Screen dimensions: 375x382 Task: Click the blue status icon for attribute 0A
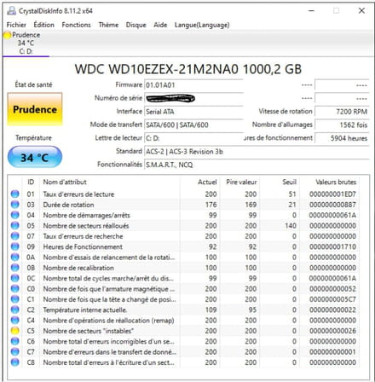point(14,257)
